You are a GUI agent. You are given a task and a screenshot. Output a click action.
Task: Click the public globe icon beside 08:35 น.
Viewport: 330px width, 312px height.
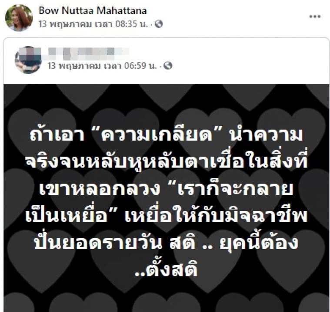pyautogui.click(x=159, y=24)
